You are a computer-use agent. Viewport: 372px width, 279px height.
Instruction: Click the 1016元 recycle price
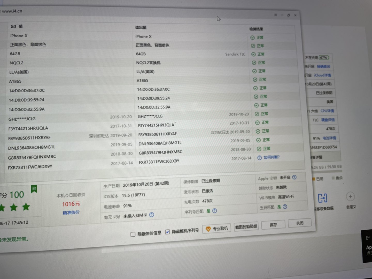(x=71, y=204)
